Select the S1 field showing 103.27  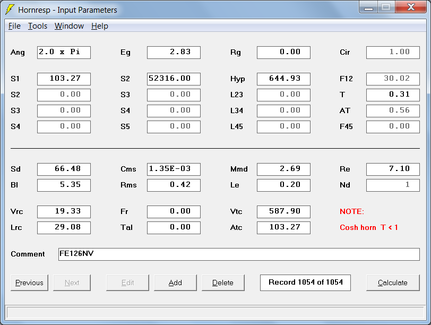[x=64, y=79]
